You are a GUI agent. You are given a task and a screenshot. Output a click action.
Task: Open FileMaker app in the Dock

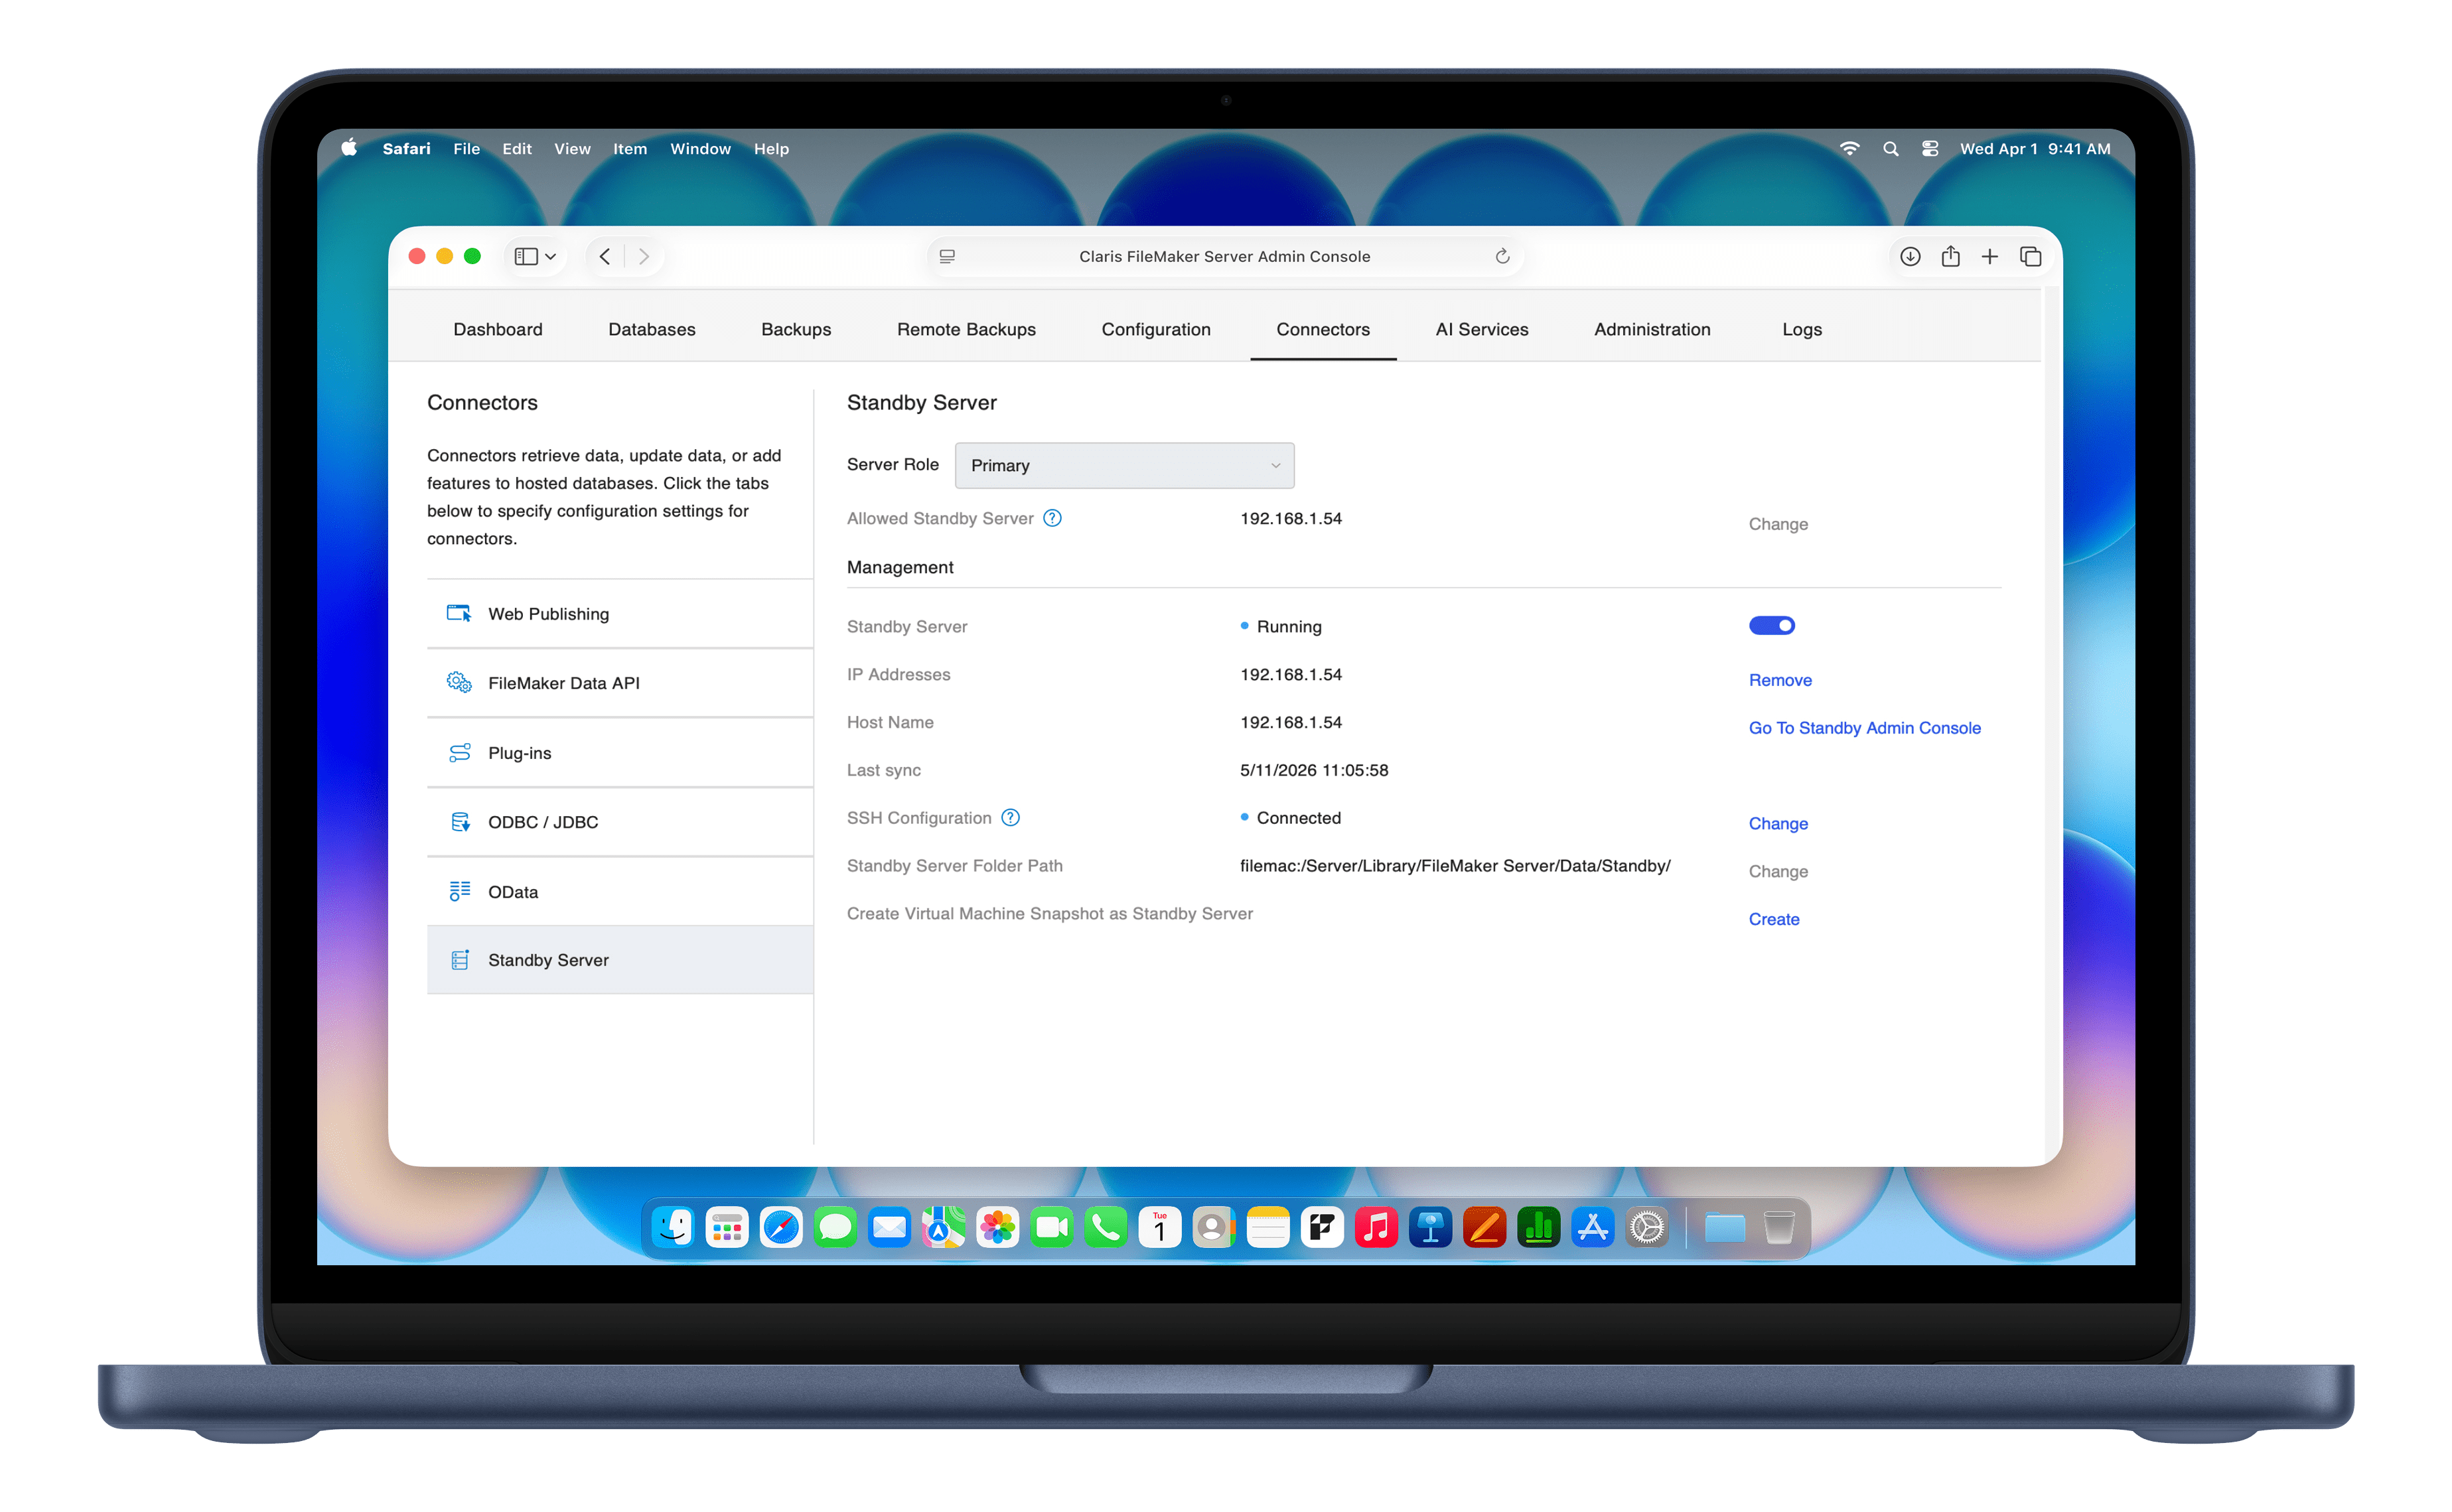click(1321, 1226)
